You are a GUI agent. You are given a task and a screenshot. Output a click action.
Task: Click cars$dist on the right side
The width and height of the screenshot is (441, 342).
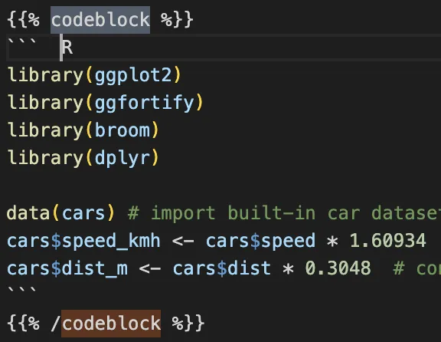click(221, 268)
